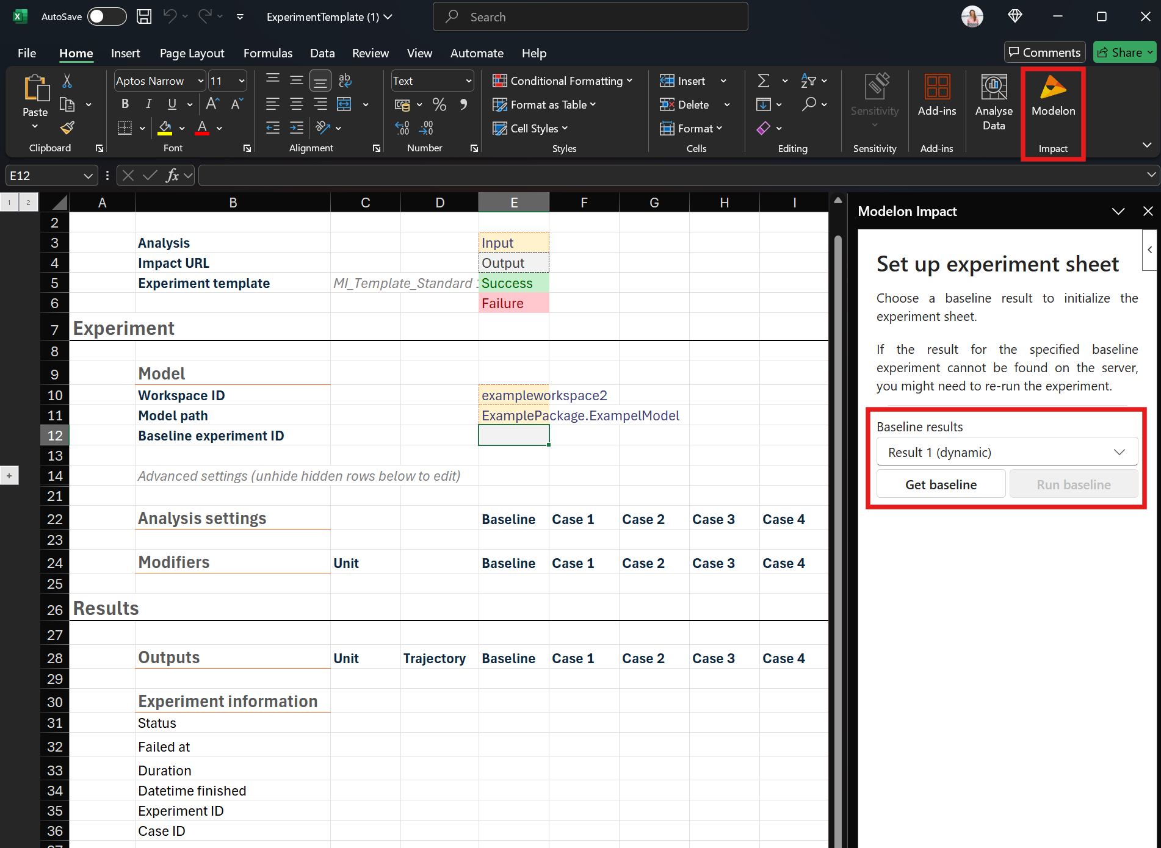Toggle Underline formatting
Image resolution: width=1161 pixels, height=848 pixels.
coord(172,104)
